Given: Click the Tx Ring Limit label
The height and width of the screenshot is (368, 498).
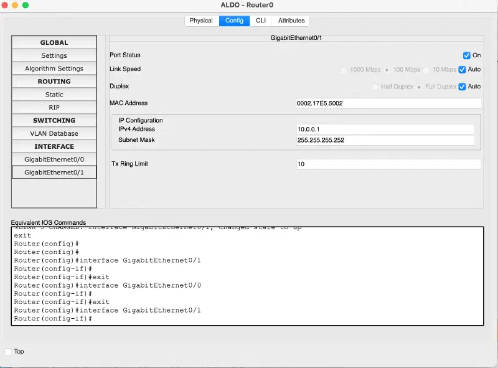Looking at the screenshot, I should pos(129,164).
